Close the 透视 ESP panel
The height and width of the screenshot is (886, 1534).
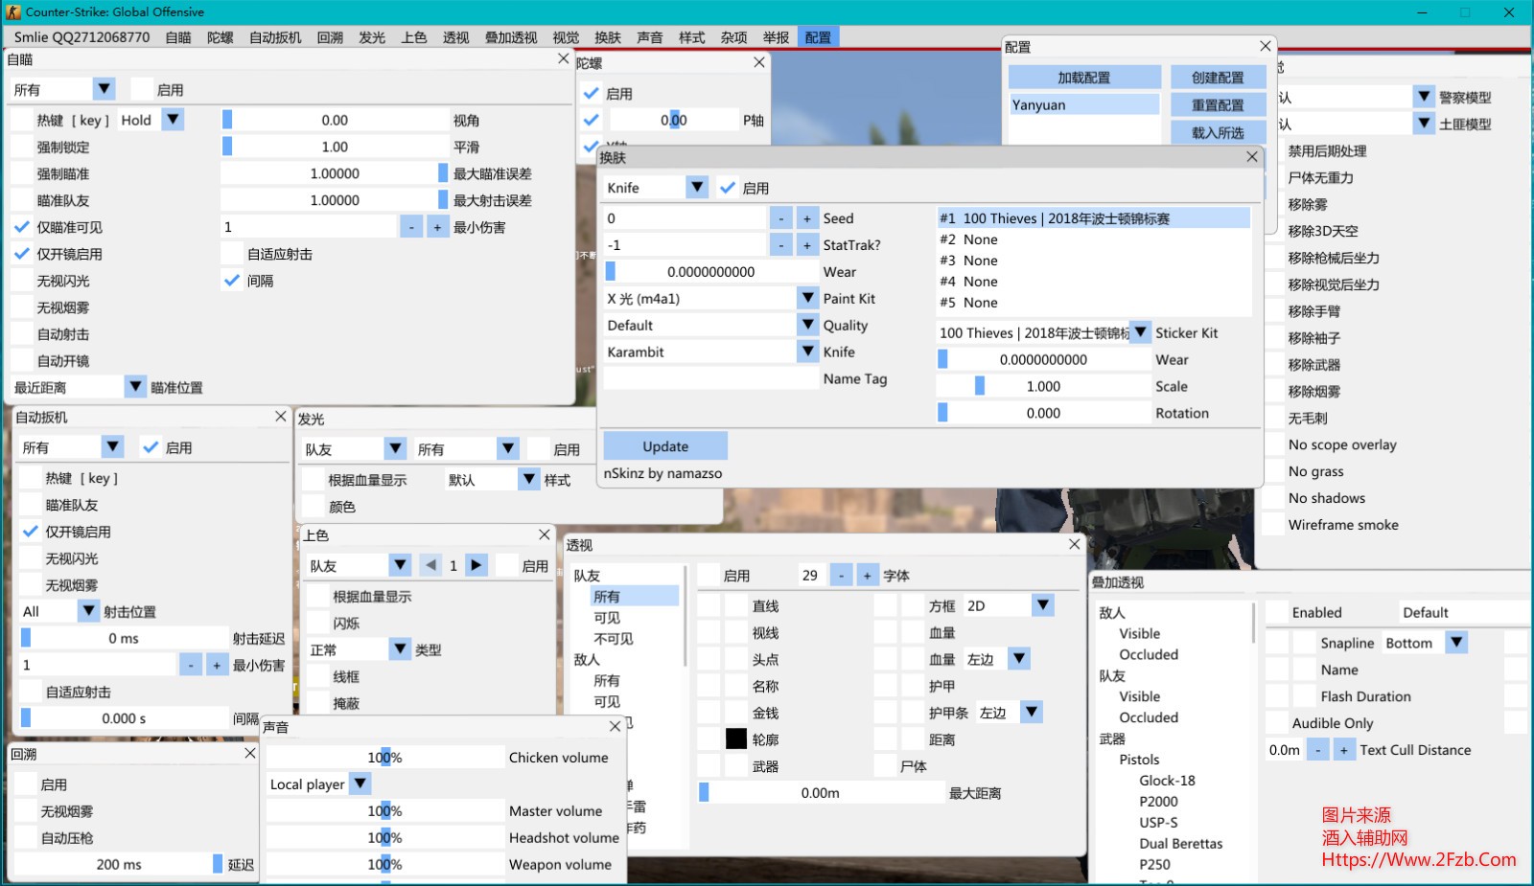coord(1075,544)
